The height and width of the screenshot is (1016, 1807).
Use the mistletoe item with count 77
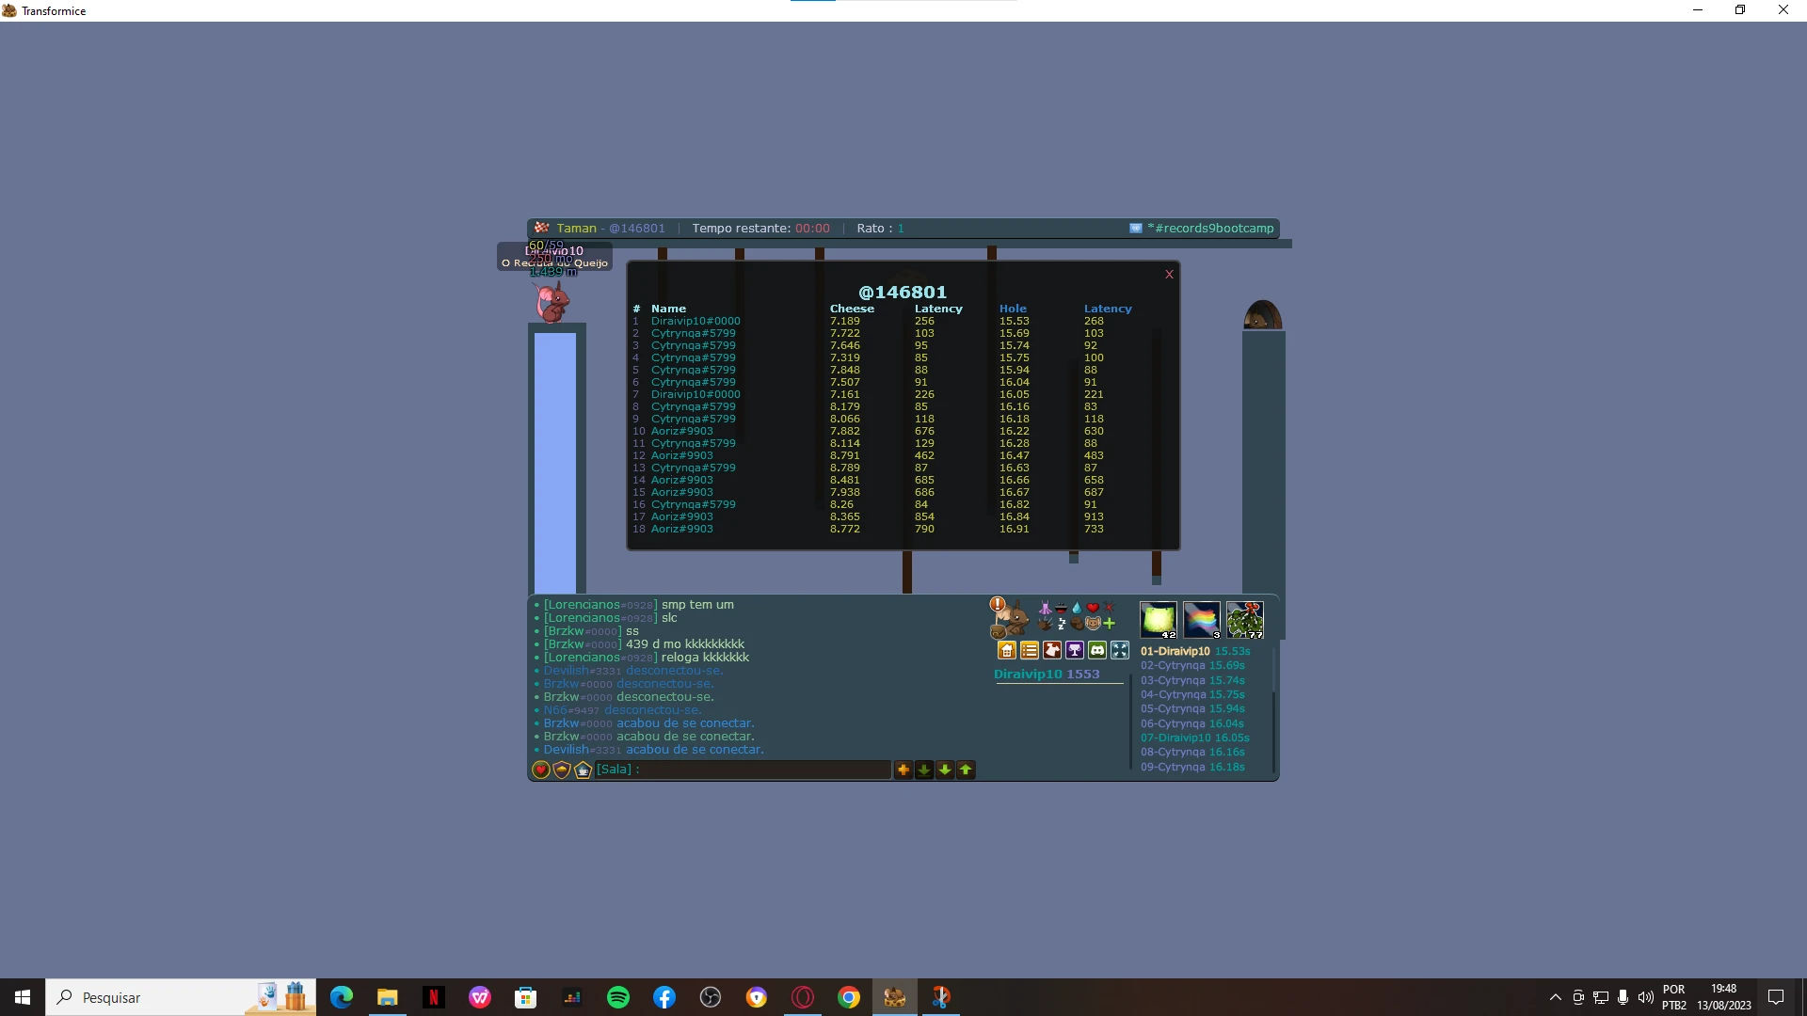[x=1245, y=620]
